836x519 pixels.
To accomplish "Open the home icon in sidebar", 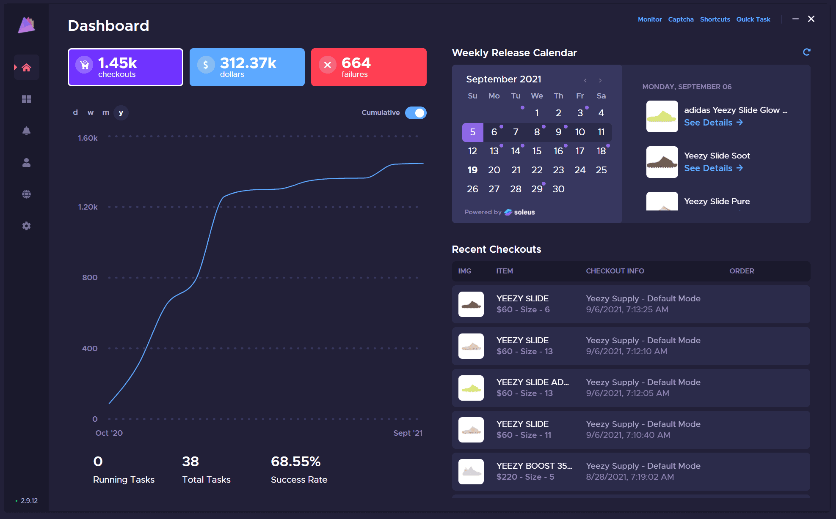I will (26, 67).
